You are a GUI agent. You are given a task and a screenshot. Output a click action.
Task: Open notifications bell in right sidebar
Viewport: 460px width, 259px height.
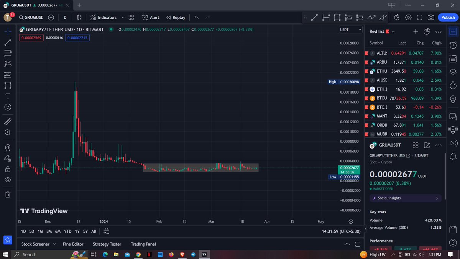point(453,156)
